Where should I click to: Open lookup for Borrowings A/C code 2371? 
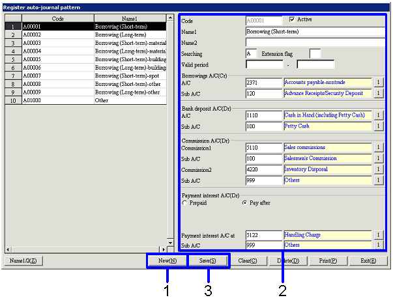pyautogui.click(x=377, y=83)
